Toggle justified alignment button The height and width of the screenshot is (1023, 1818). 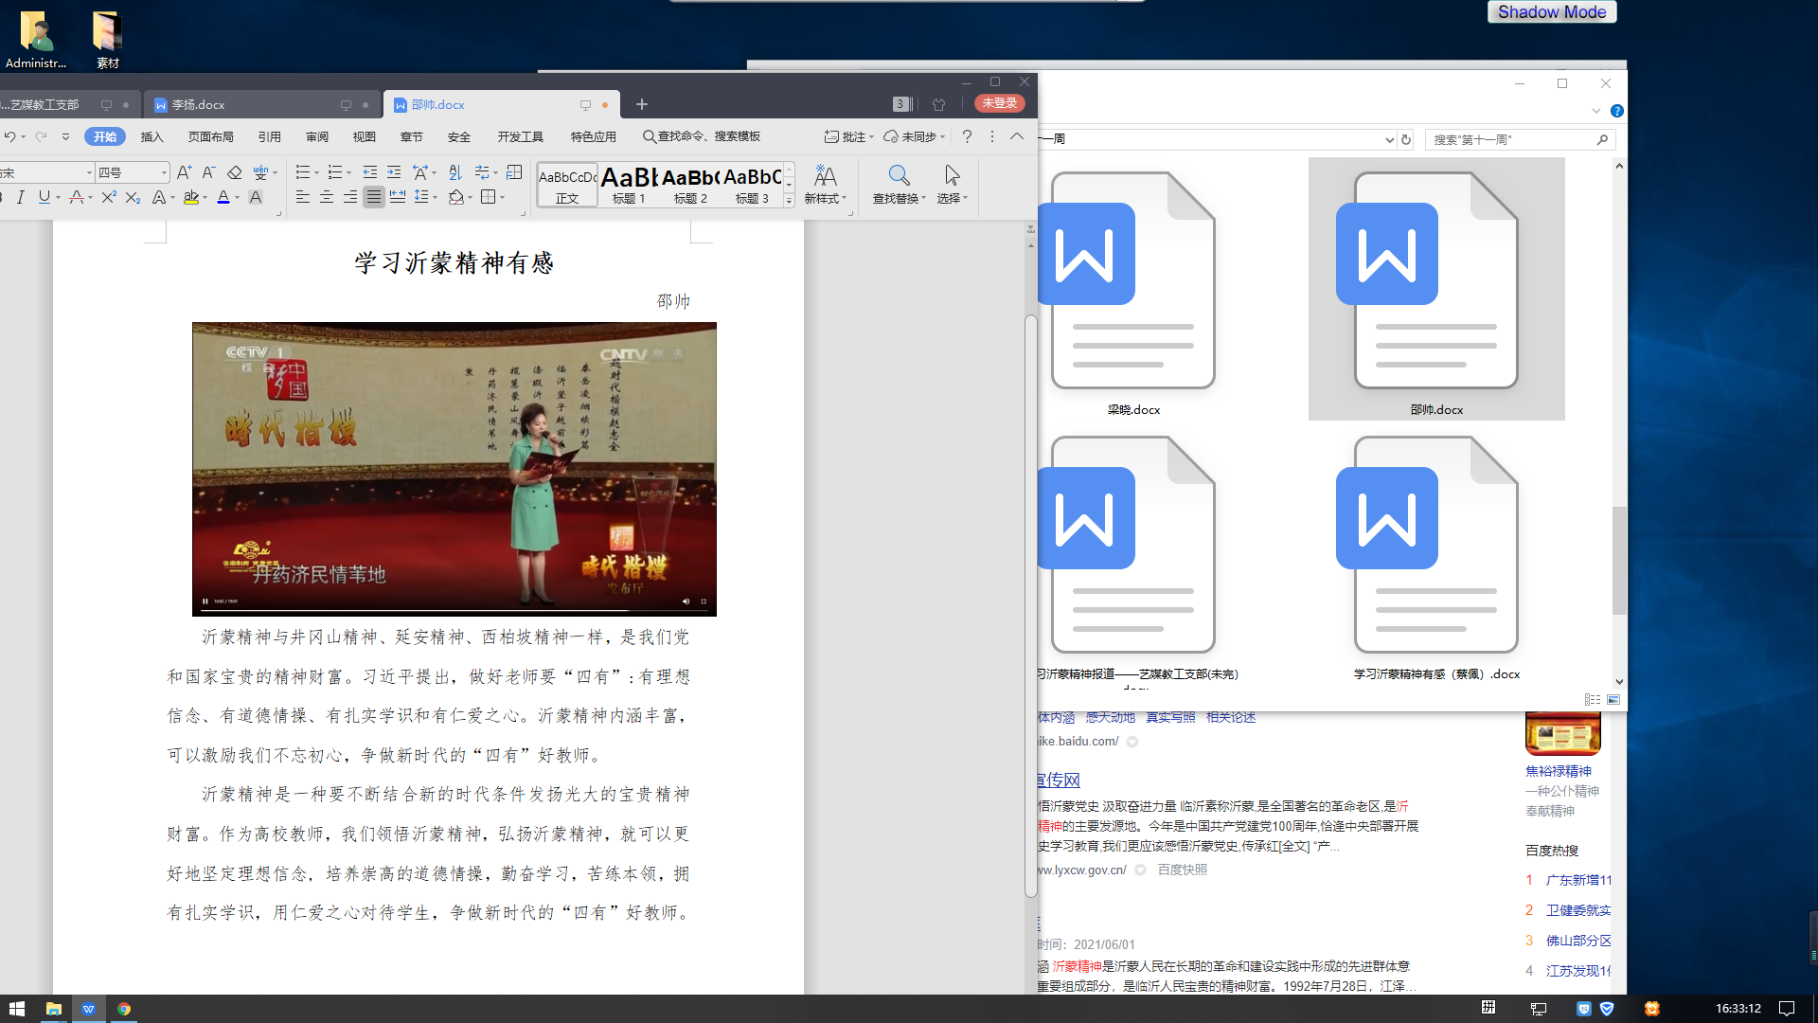pyautogui.click(x=374, y=197)
